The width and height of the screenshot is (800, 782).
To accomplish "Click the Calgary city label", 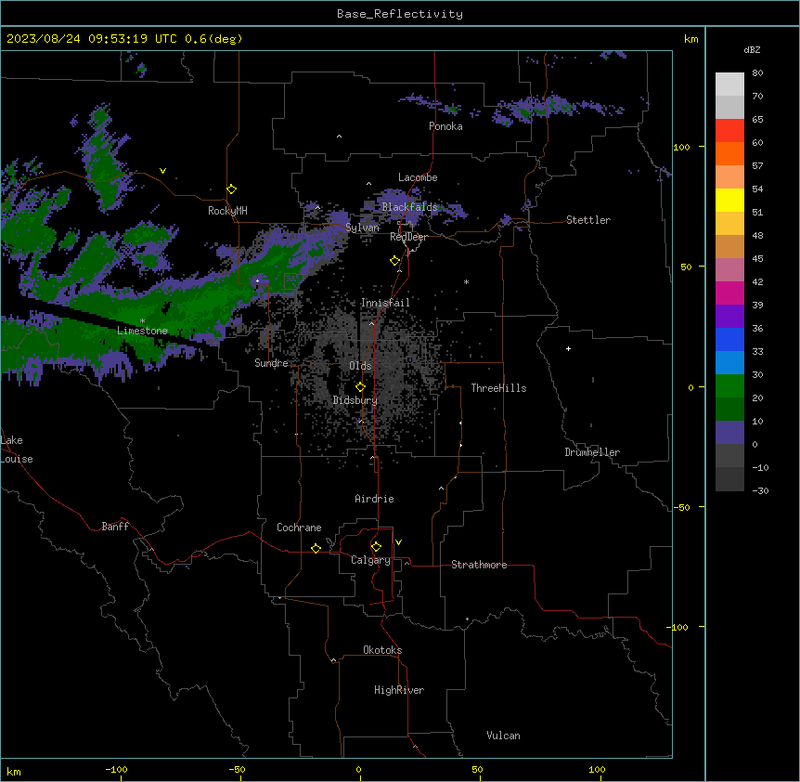I will tap(370, 560).
